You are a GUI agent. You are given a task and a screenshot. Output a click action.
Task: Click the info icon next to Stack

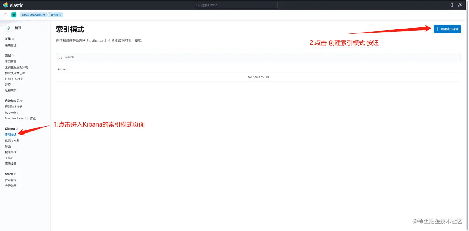tap(15, 174)
